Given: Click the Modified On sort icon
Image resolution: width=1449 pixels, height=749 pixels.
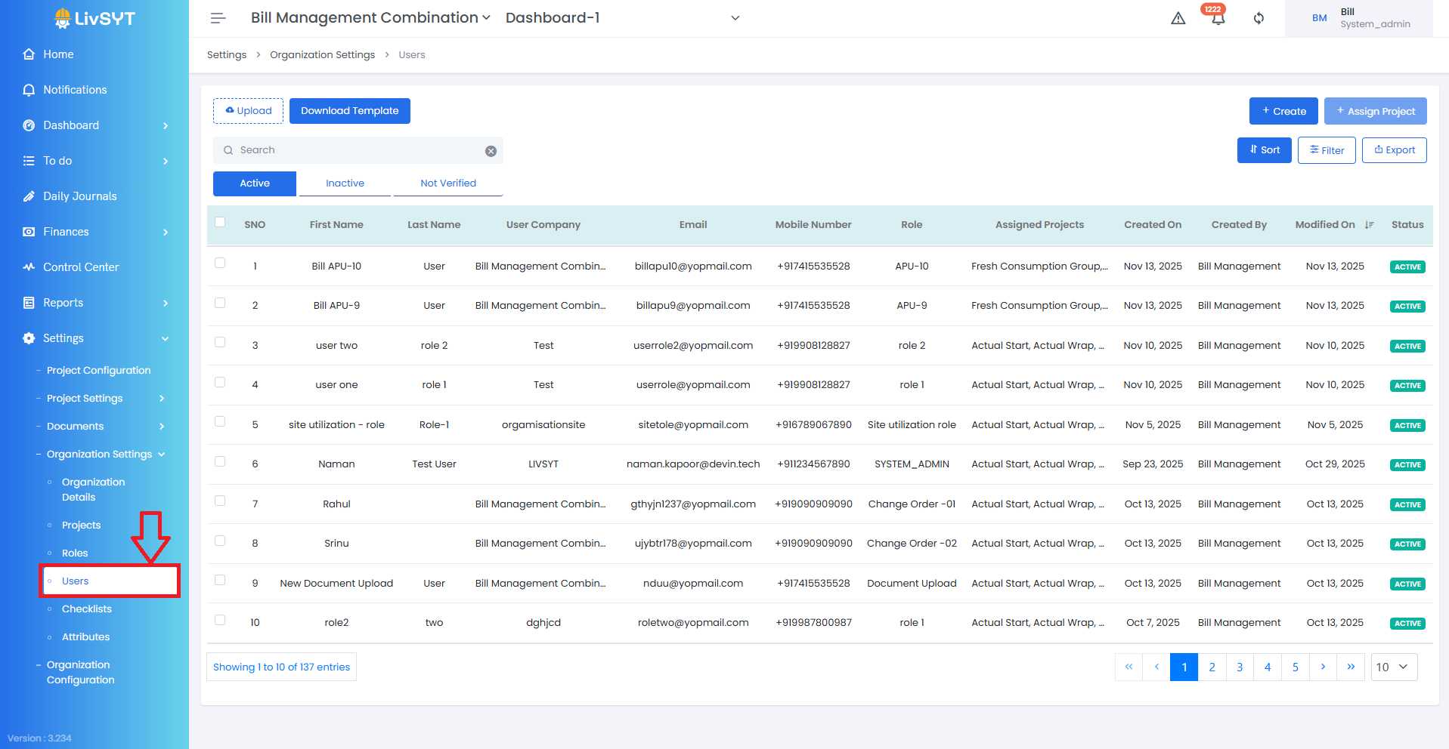Looking at the screenshot, I should (1369, 225).
